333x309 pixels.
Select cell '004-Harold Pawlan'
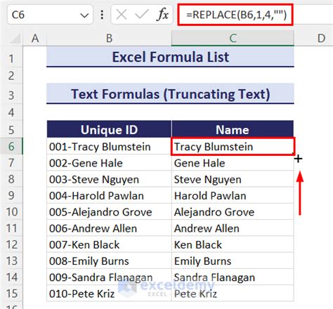(x=109, y=195)
